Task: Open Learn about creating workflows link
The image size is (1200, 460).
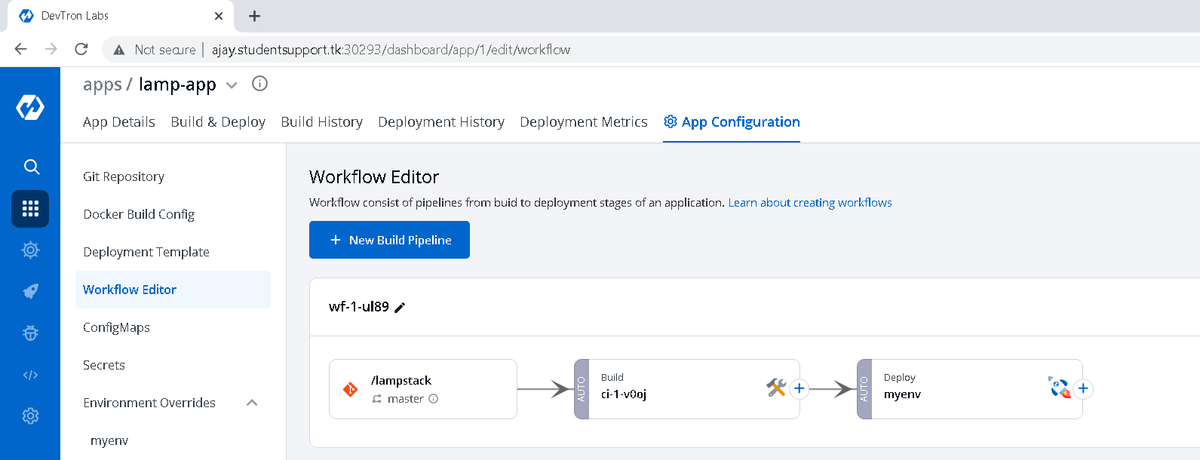Action: click(x=809, y=203)
